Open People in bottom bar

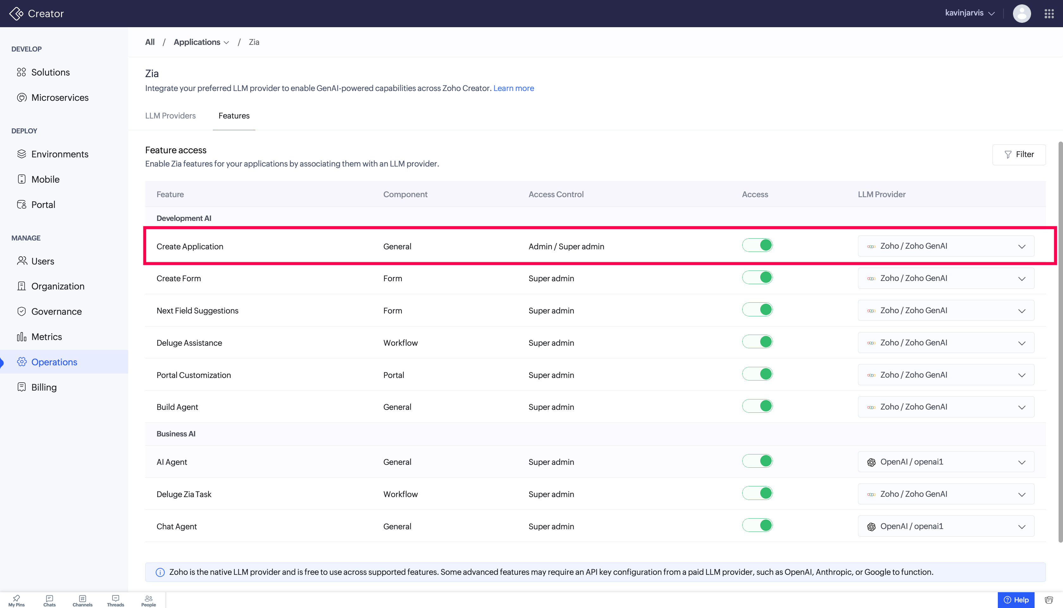148,600
